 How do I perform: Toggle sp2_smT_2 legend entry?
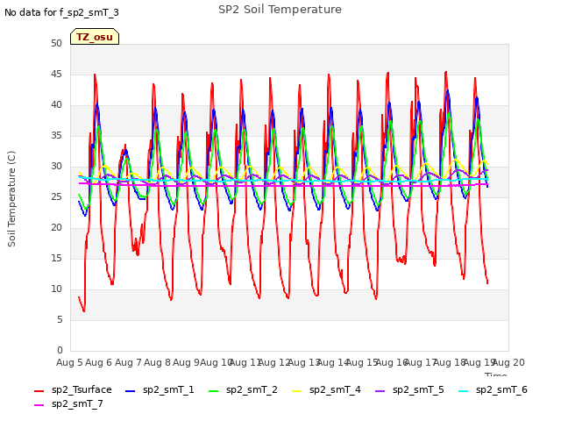243,389
